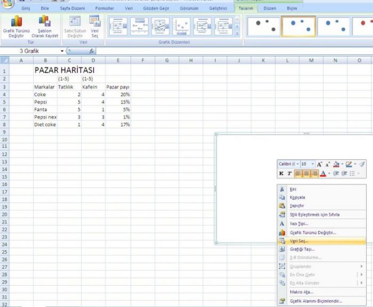Click the 20% market share cell
The height and width of the screenshot is (307, 373).
[118, 94]
